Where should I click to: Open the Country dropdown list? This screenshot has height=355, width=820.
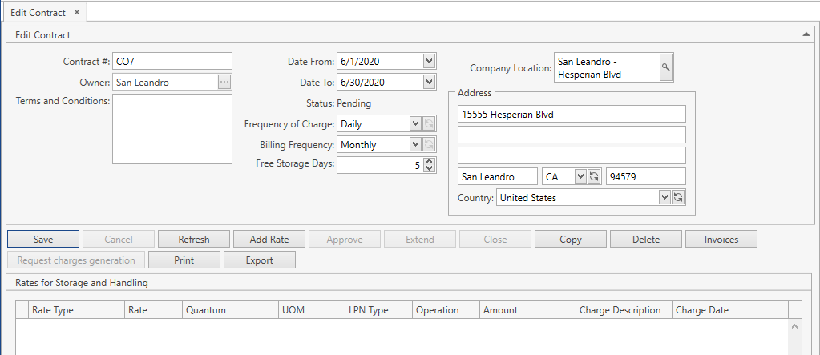point(664,197)
